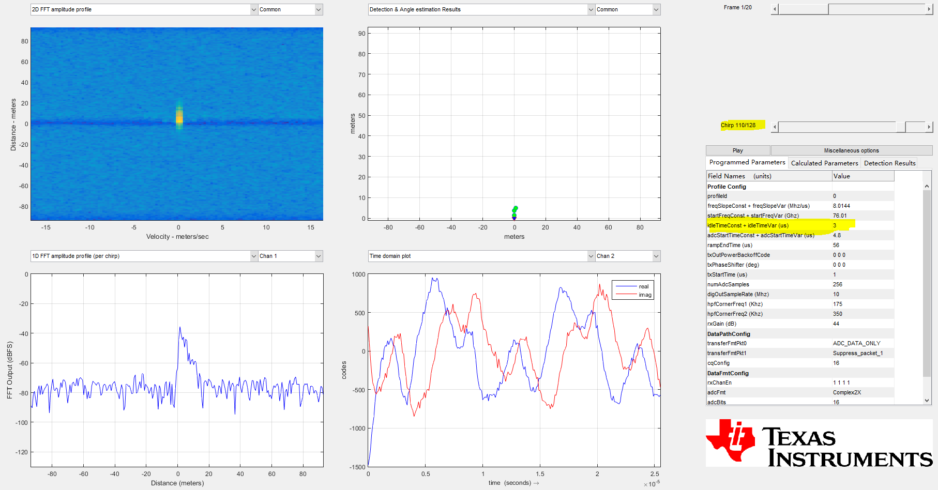Screen dimensions: 938x490
Task: Click the Play button
Action: (x=738, y=150)
